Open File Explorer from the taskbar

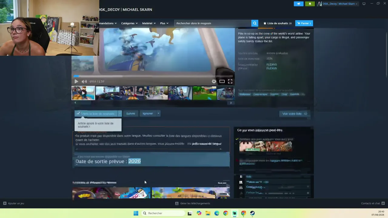point(208,213)
